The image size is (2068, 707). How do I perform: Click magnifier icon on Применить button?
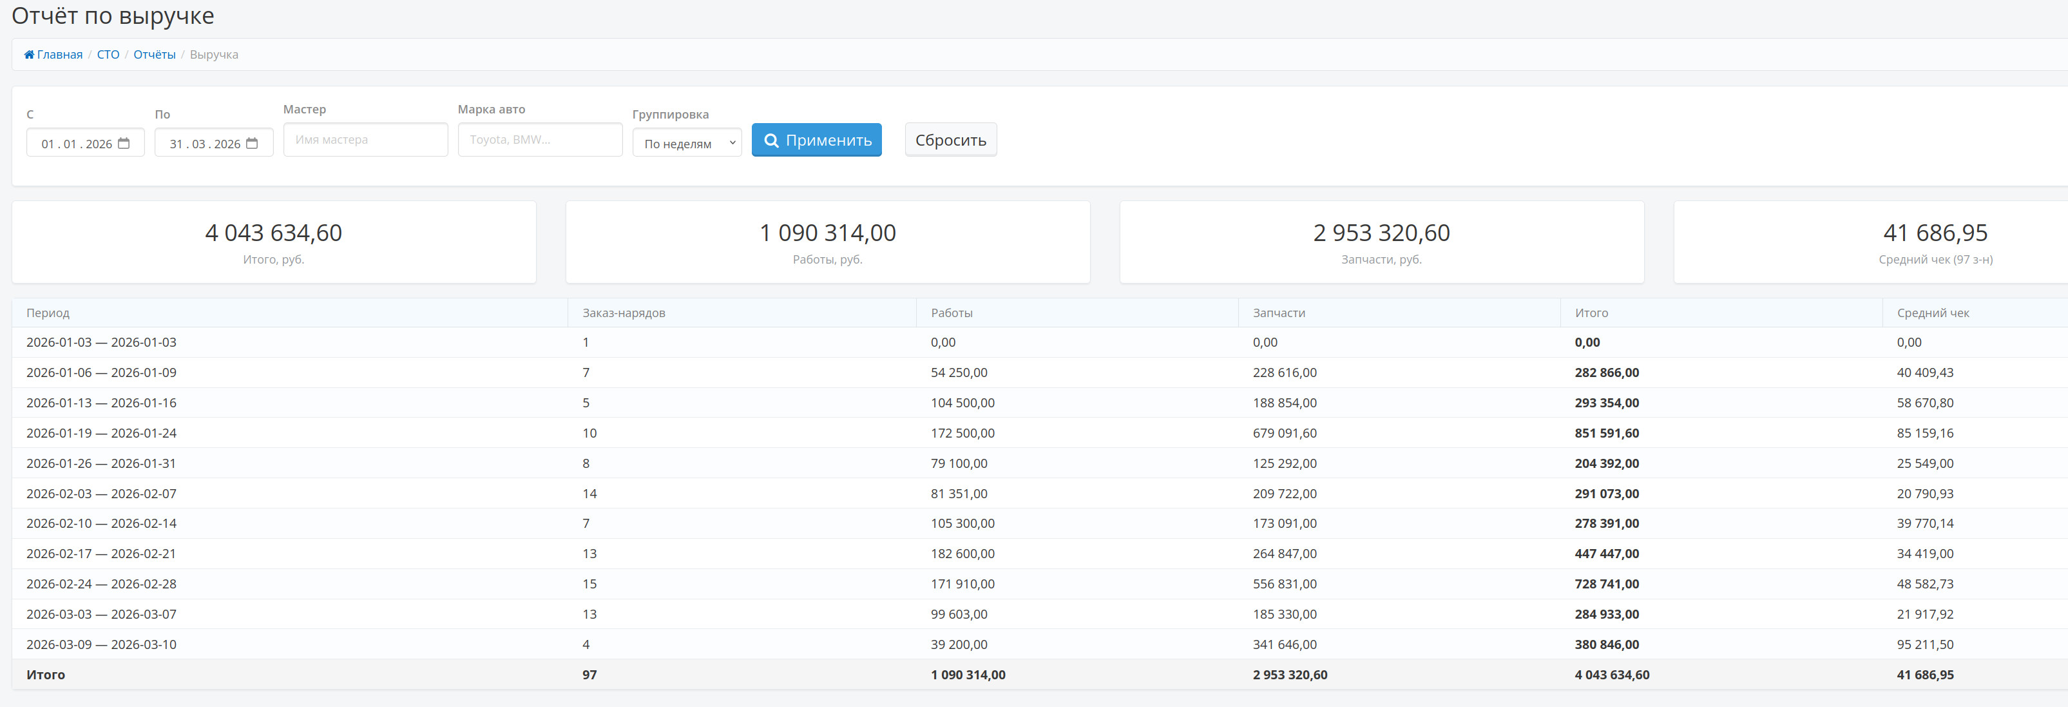point(771,140)
